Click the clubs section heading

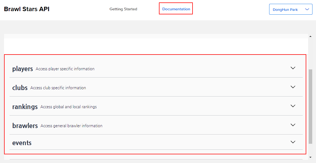pyautogui.click(x=20, y=88)
